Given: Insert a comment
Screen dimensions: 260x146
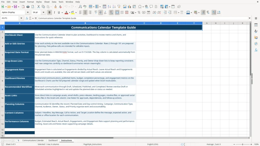Looking at the screenshot, I should [151, 7].
